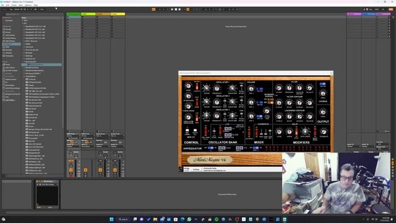Select MIDI Effects category in browser

(x=10, y=41)
